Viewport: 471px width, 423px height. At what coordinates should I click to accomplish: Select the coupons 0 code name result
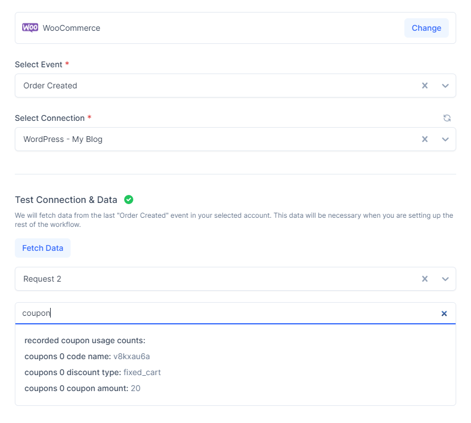(x=87, y=356)
